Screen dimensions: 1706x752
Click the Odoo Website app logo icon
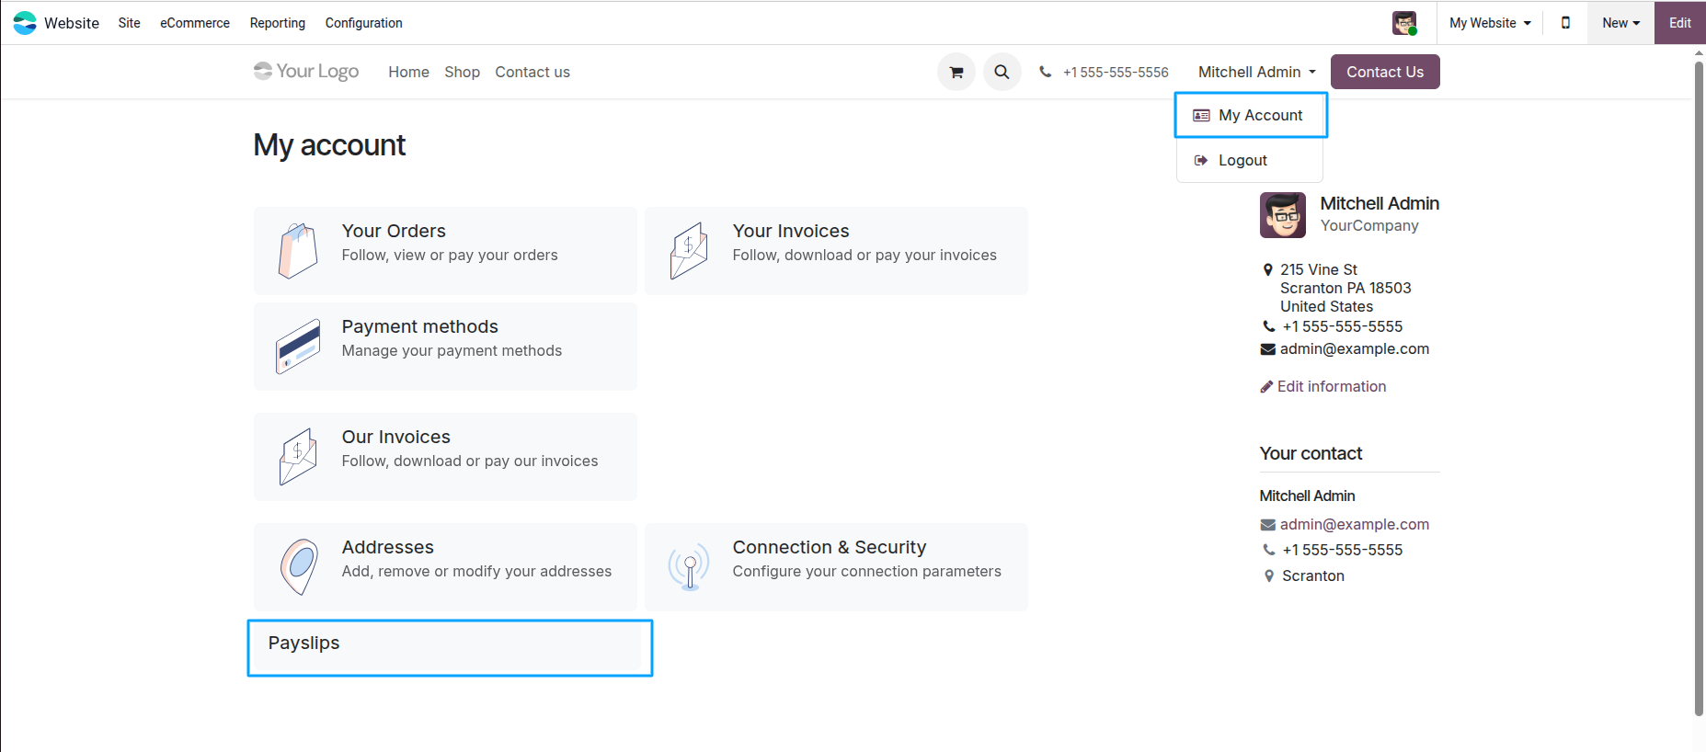click(25, 23)
